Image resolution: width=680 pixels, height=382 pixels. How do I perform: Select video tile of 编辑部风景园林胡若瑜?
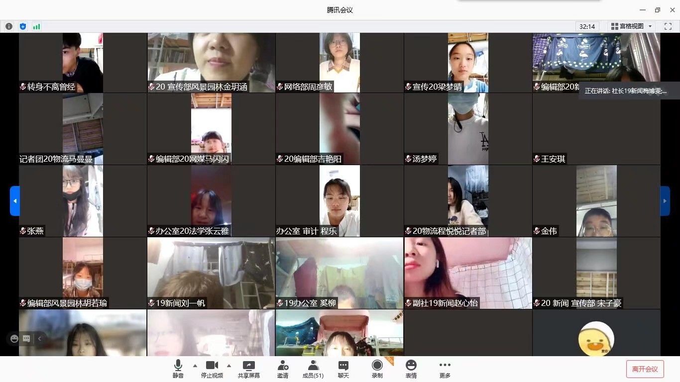pyautogui.click(x=83, y=273)
